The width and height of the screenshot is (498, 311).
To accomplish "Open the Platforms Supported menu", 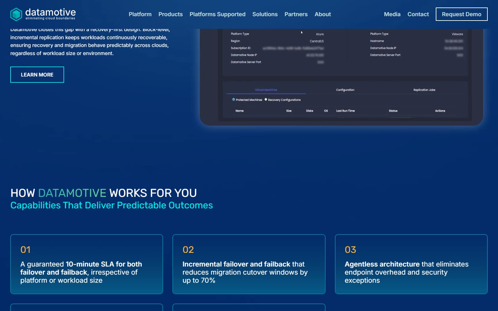I will (x=218, y=14).
